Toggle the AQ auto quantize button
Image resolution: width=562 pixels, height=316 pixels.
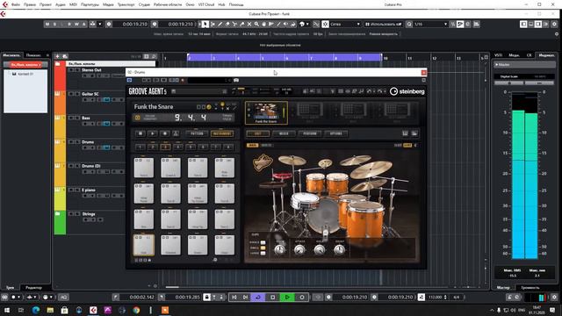point(63,297)
